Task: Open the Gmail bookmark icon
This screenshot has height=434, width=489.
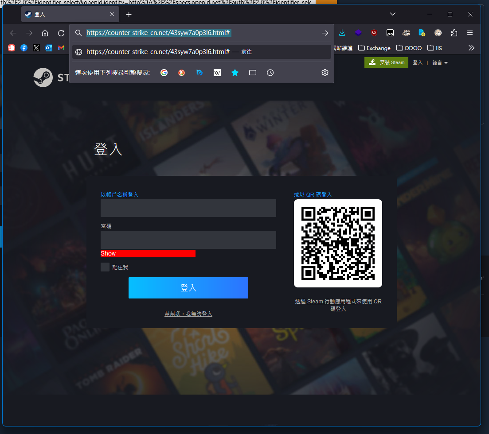Action: (x=61, y=48)
